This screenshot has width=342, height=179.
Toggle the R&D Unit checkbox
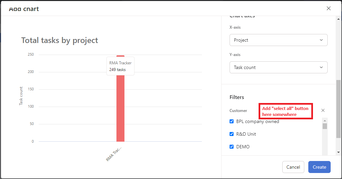(x=232, y=134)
